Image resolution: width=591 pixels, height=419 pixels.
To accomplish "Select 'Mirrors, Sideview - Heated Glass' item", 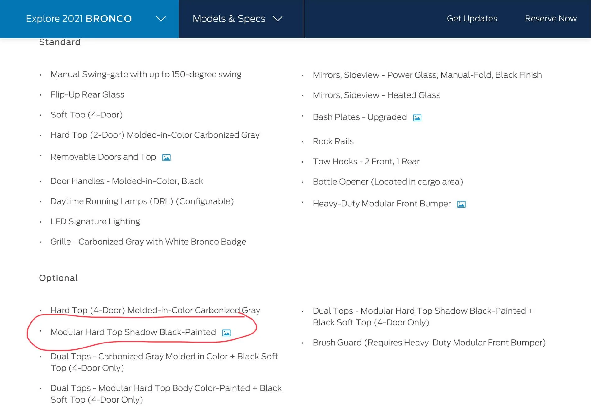I will pyautogui.click(x=376, y=95).
